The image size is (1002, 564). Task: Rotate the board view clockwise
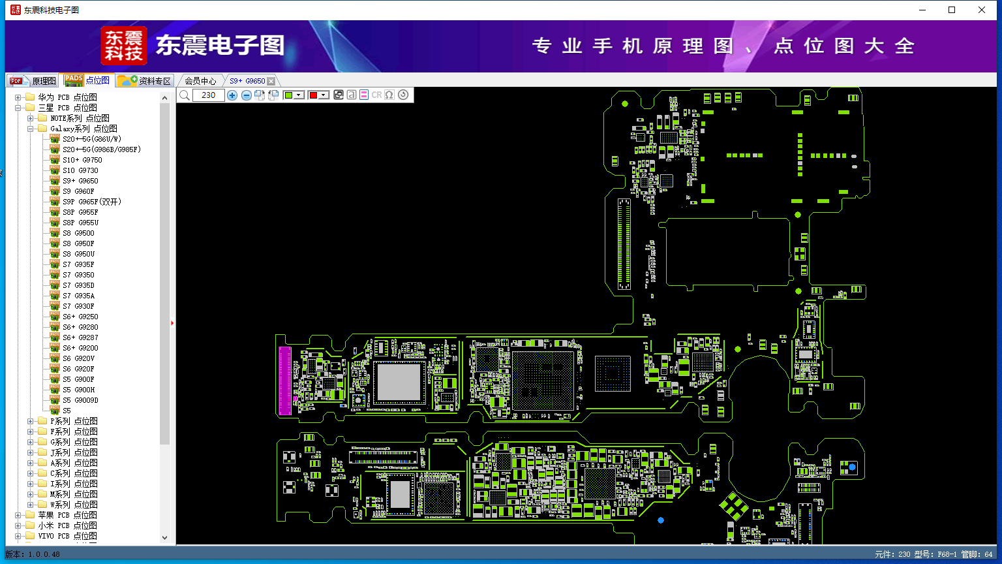click(x=260, y=95)
